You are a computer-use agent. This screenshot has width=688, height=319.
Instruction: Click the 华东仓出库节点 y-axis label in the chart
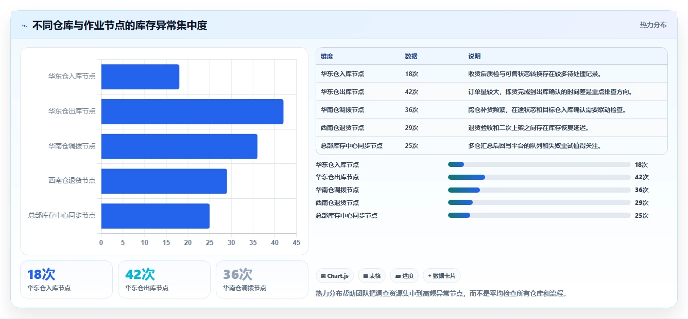72,111
